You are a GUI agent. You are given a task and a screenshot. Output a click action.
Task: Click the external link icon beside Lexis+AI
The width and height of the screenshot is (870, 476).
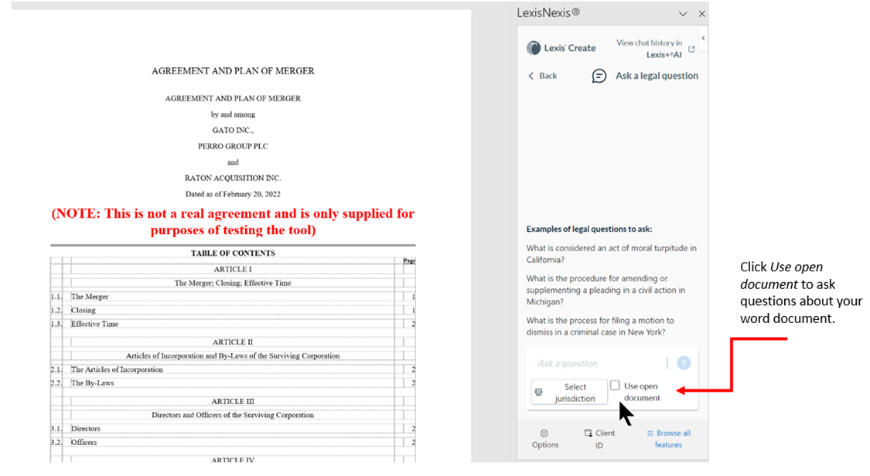(691, 49)
